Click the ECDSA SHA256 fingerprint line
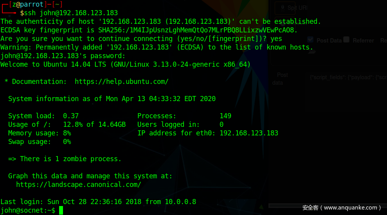The height and width of the screenshot is (215, 387). click(149, 30)
